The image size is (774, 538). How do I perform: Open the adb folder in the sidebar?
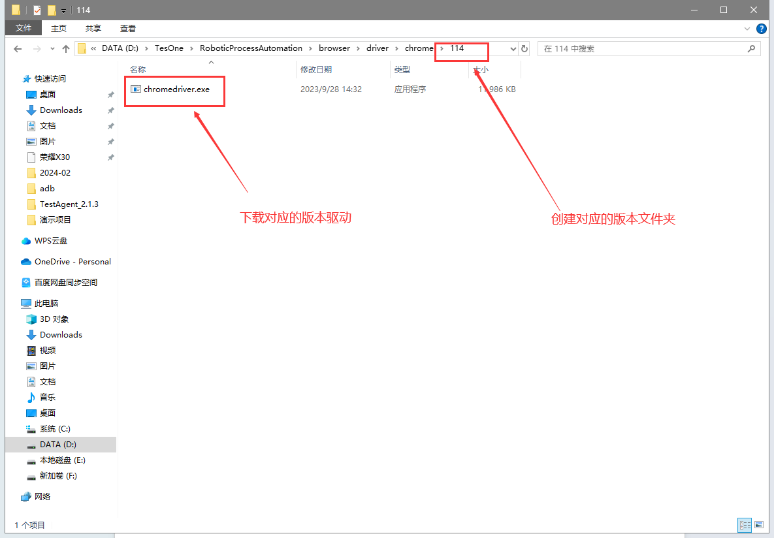coord(47,189)
